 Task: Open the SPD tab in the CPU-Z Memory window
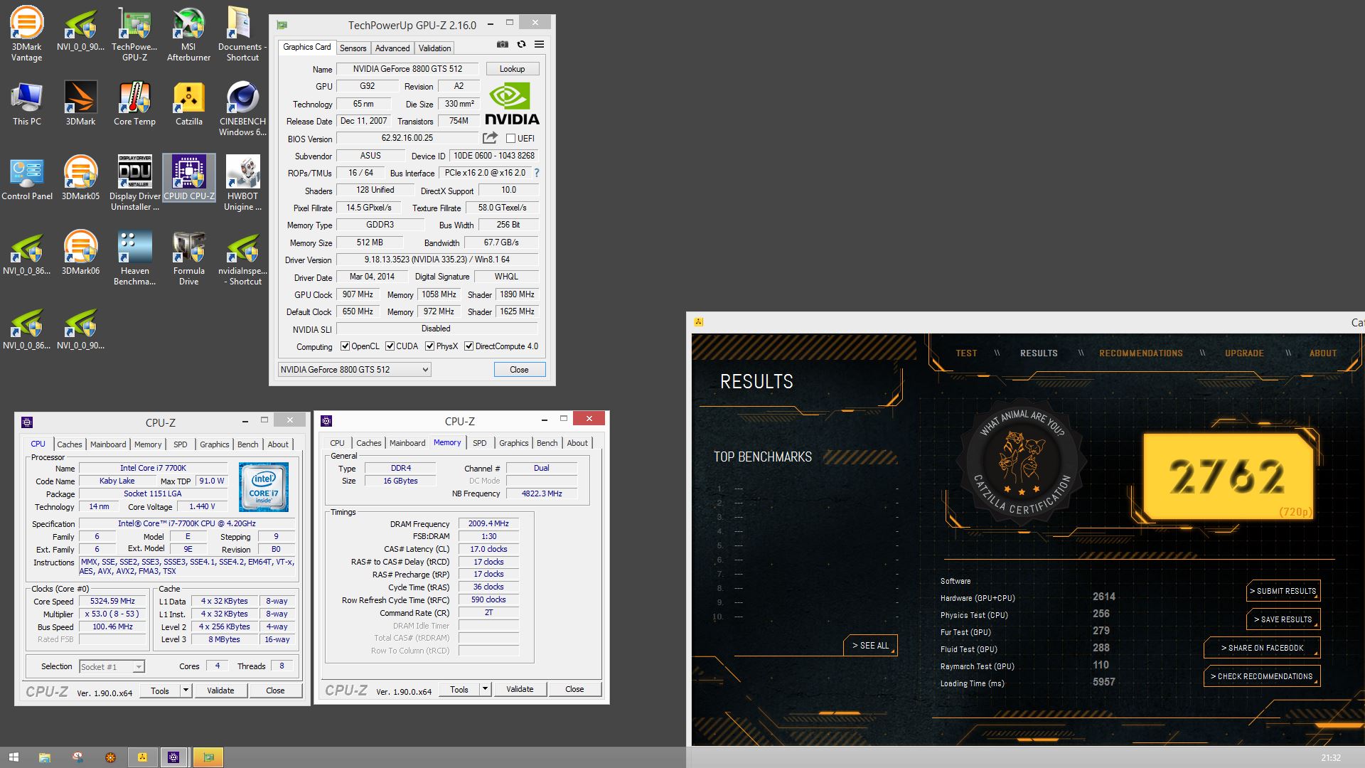click(x=480, y=443)
